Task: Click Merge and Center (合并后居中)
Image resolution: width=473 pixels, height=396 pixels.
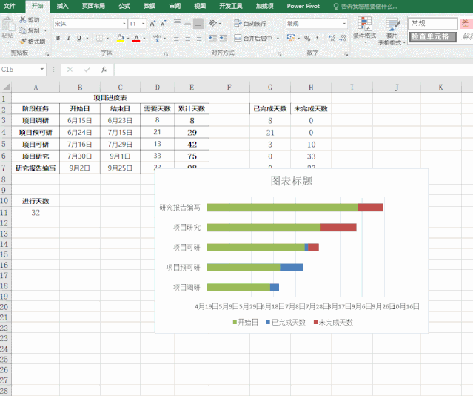Action: click(253, 38)
